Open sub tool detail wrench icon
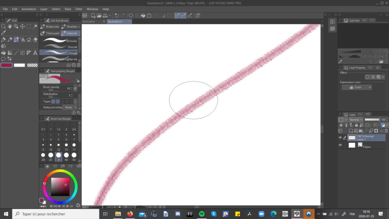Image resolution: width=389 pixels, height=219 pixels. [x=79, y=112]
